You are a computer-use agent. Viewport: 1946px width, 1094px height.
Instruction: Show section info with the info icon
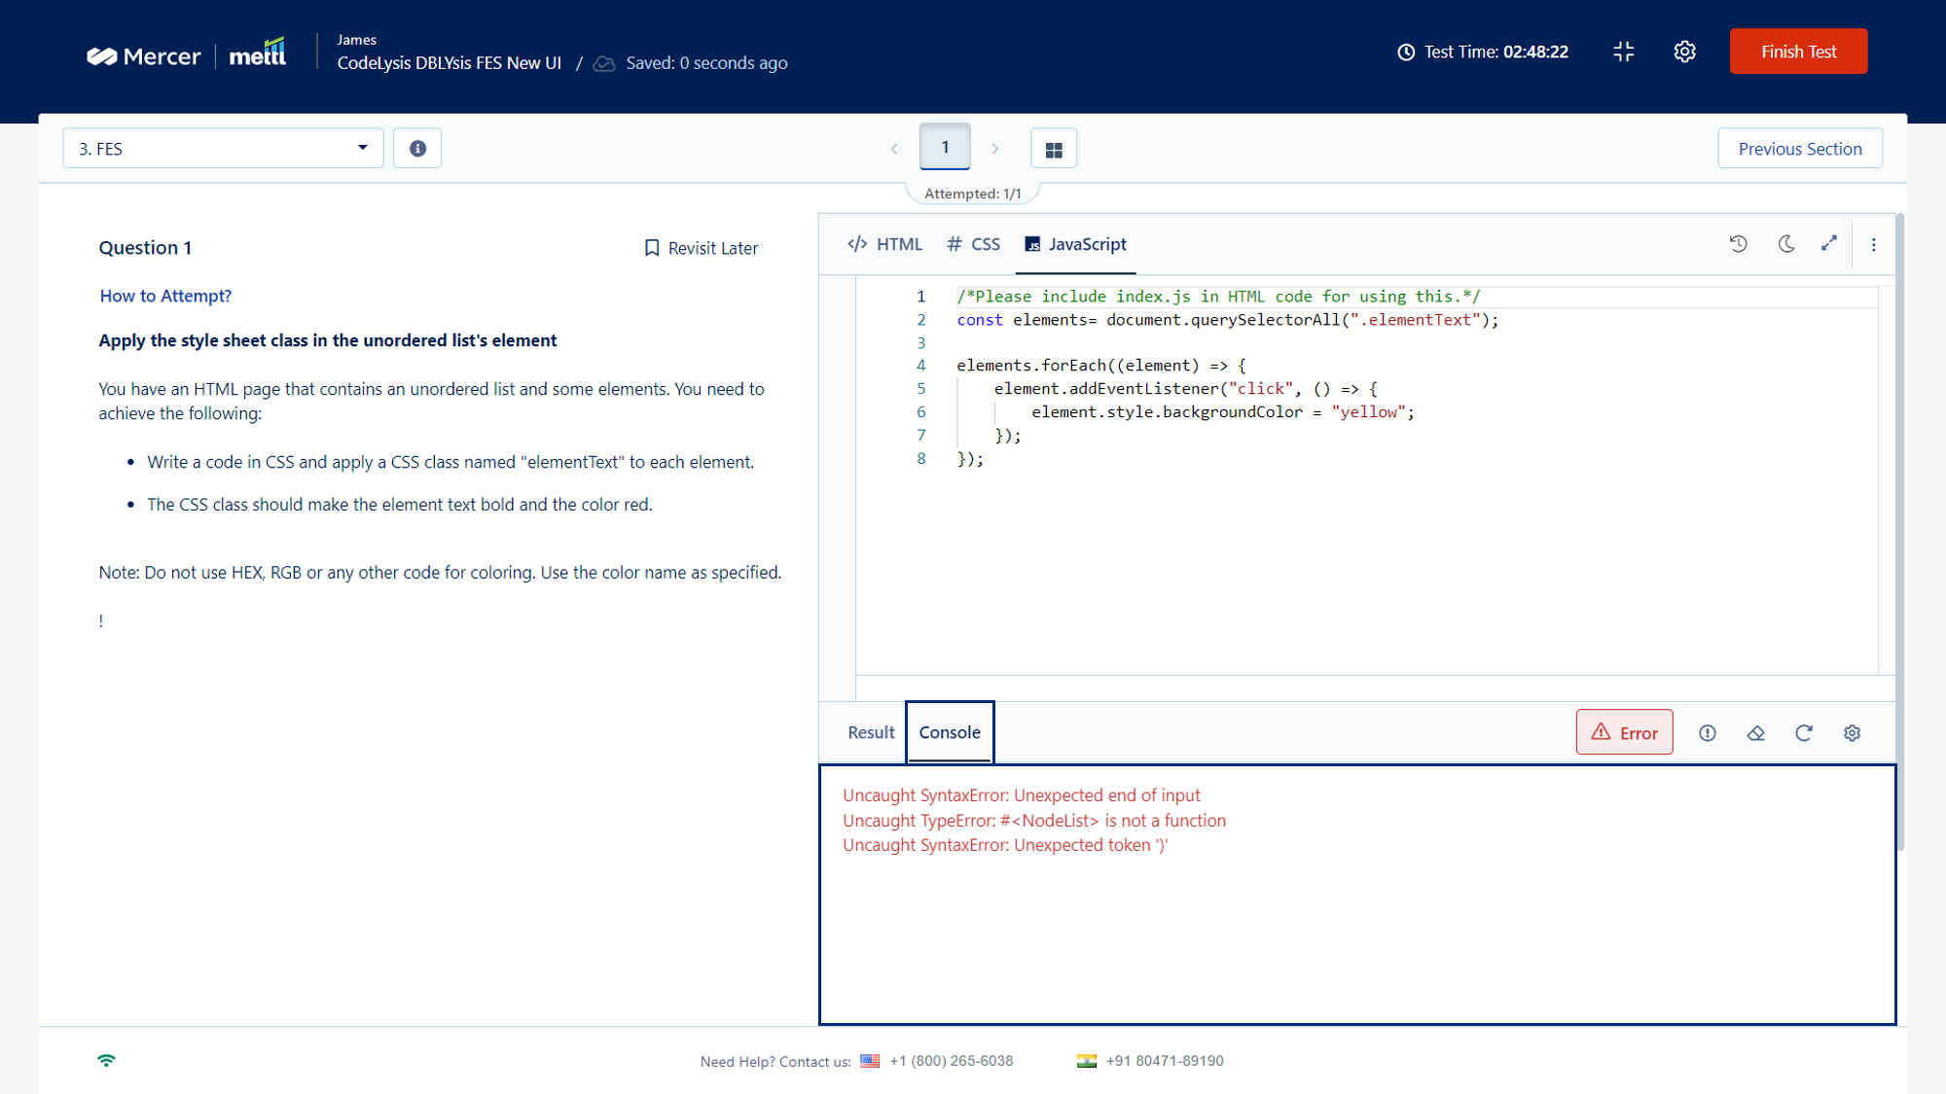coord(417,149)
